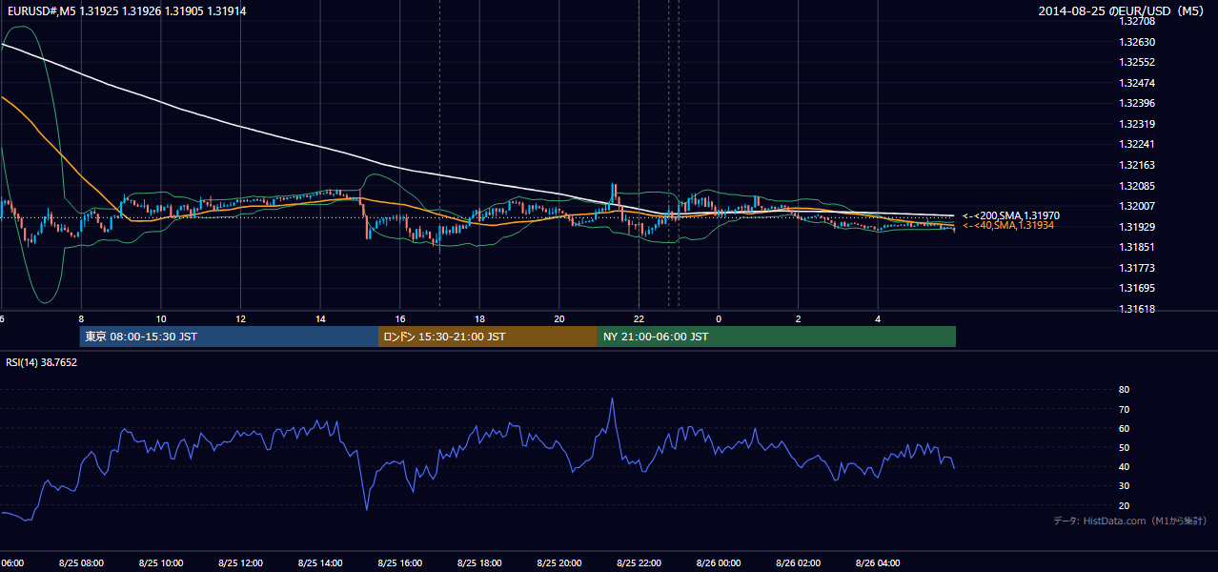This screenshot has height=572, width=1218.
Task: Click the bottom time label 8/25 08:00
Action: pos(81,563)
